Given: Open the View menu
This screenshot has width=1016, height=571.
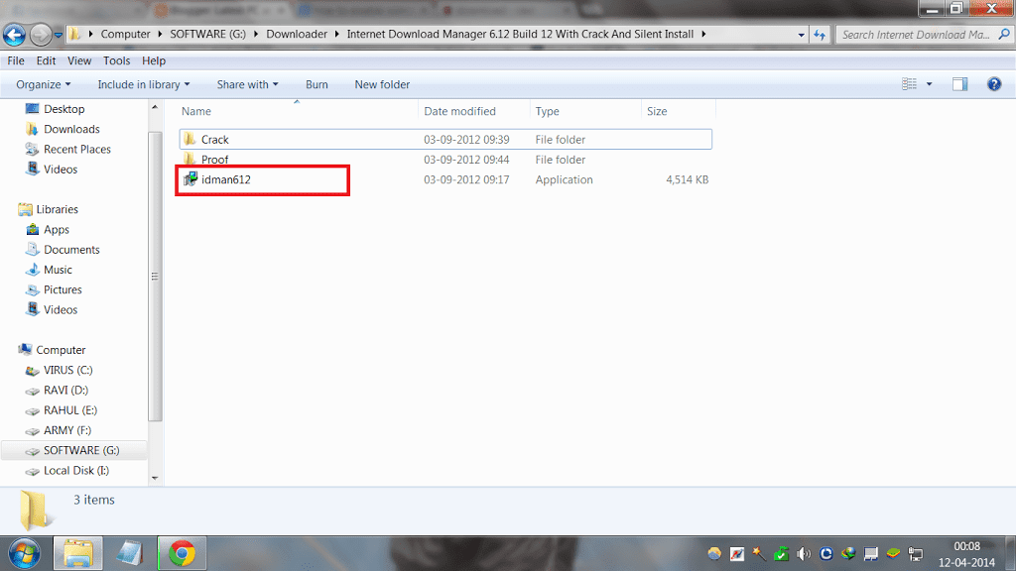Looking at the screenshot, I should click(x=79, y=60).
